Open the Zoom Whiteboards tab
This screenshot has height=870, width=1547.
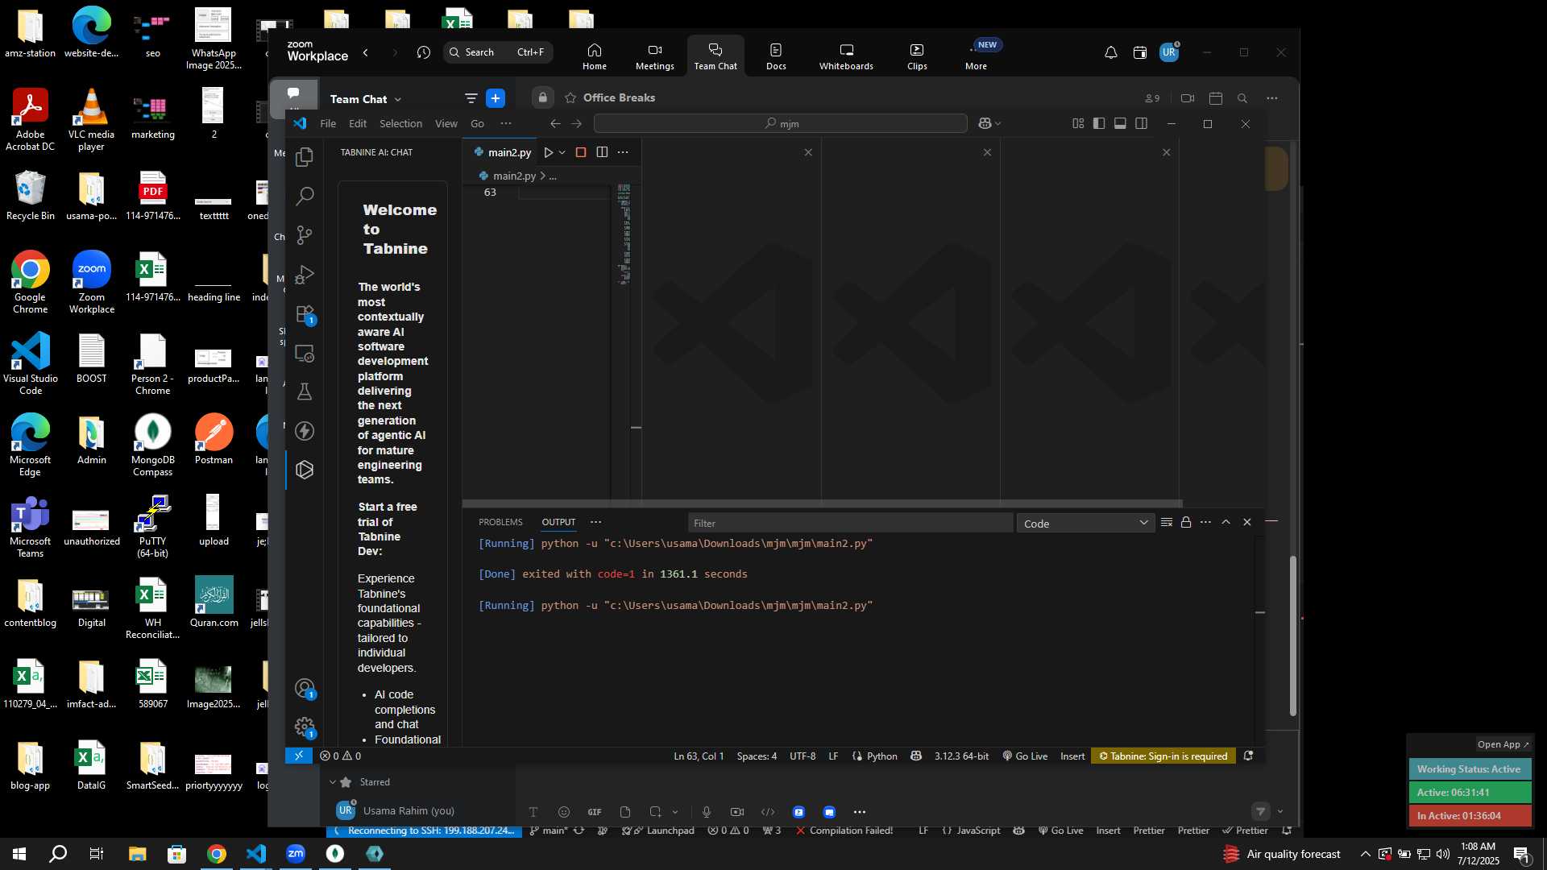(x=846, y=56)
